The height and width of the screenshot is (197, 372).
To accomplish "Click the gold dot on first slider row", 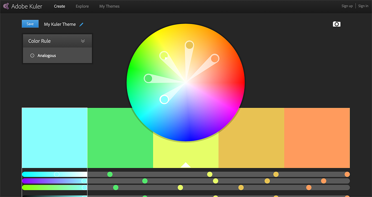I will click(x=276, y=174).
